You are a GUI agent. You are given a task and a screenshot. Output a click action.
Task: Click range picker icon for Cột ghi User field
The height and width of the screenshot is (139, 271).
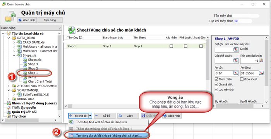click(x=236, y=50)
